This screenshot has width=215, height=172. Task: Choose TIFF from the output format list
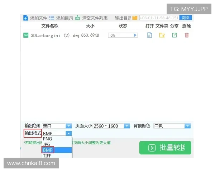tap(57, 156)
